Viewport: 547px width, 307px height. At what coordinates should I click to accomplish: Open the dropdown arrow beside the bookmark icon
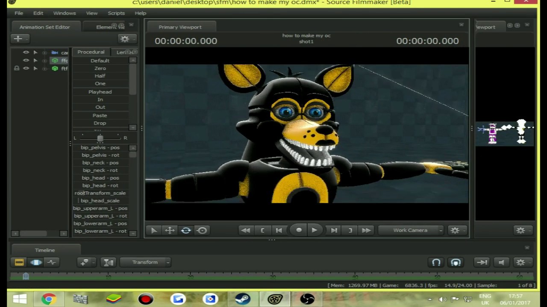coord(94,262)
